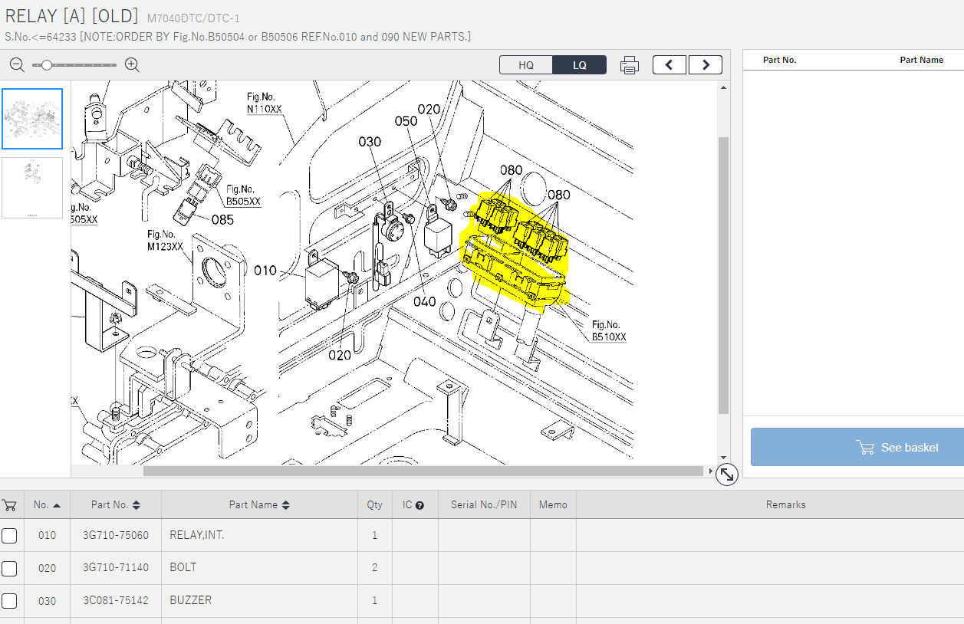Click the IC help question mark icon
This screenshot has height=624, width=964.
pyautogui.click(x=419, y=505)
